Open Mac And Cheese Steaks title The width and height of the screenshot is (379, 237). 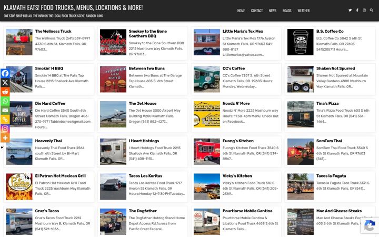[339, 211]
